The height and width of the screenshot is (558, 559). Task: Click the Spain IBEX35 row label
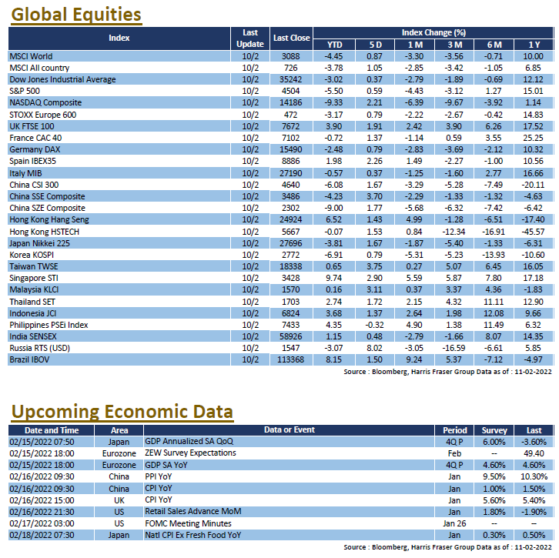33,161
